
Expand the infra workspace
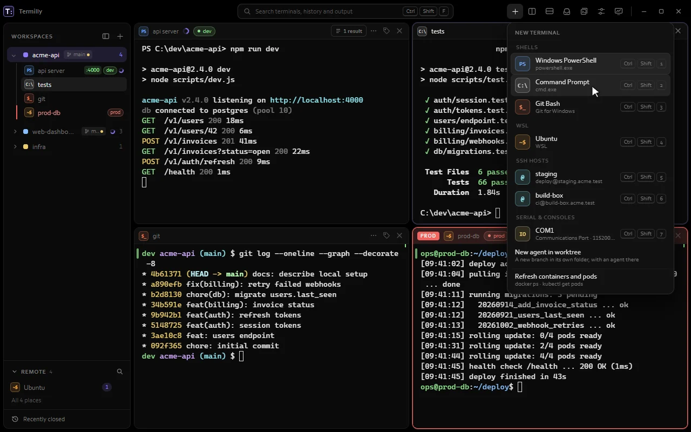pyautogui.click(x=15, y=147)
